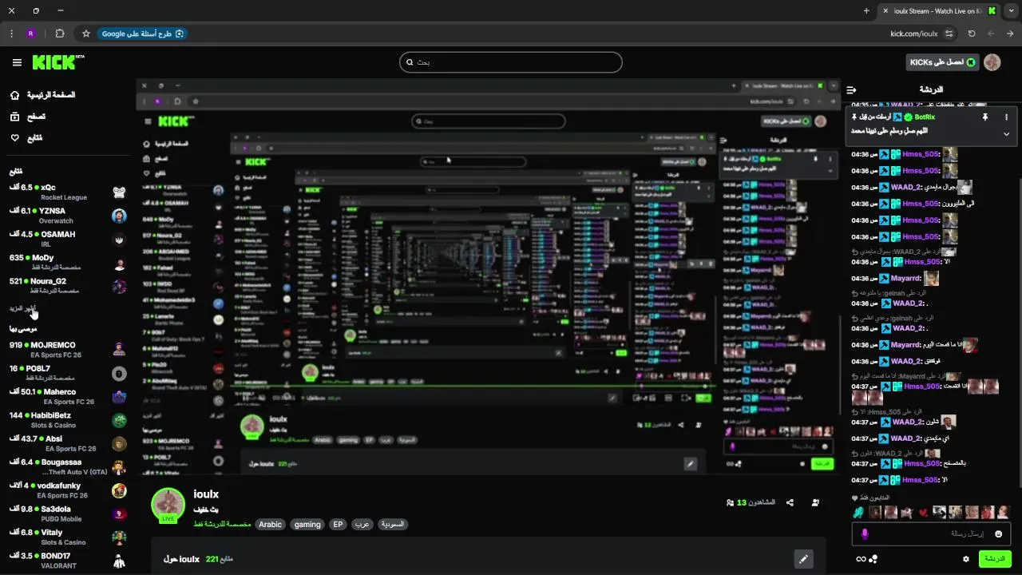Open the three-dot menu on pinned message
Screen dimensions: 1022x575
click(1006, 117)
